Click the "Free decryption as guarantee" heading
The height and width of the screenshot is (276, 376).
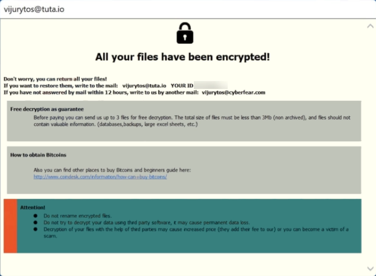(x=47, y=109)
